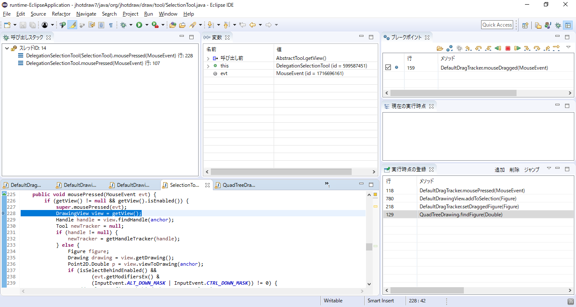Open the Back history dropdown arrow
576x307 pixels.
coord(260,25)
